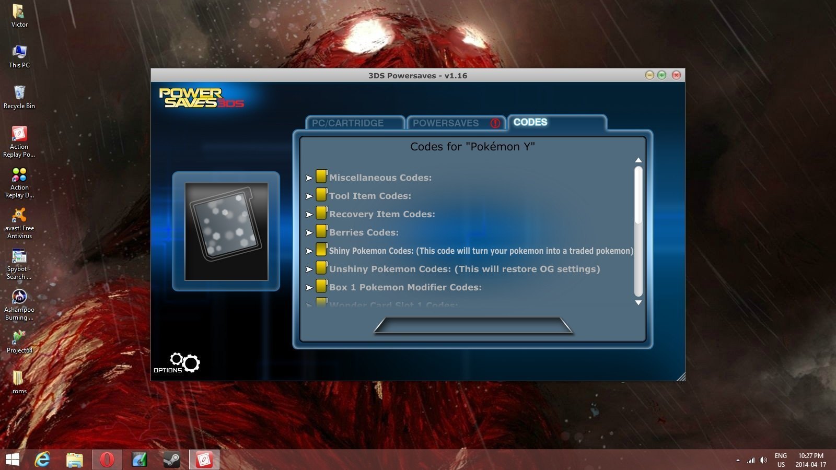Select the Berries Codes folder icon
Screen dimensions: 836x470
coord(321,231)
